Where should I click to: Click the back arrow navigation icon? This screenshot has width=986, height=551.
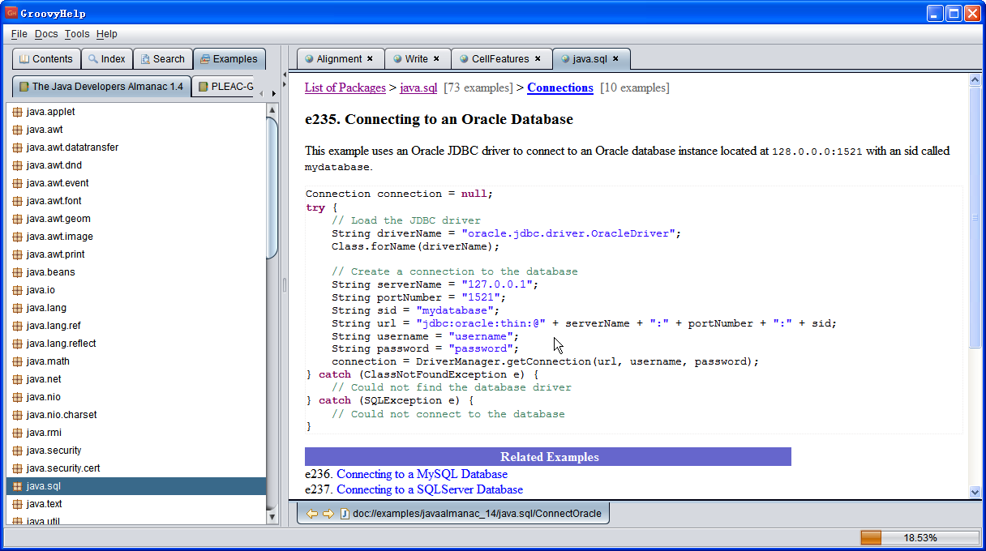click(312, 514)
